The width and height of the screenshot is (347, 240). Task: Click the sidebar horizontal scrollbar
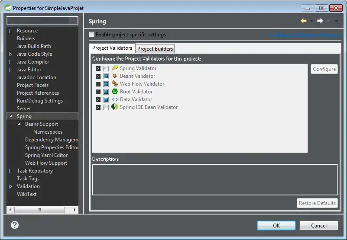click(x=39, y=210)
